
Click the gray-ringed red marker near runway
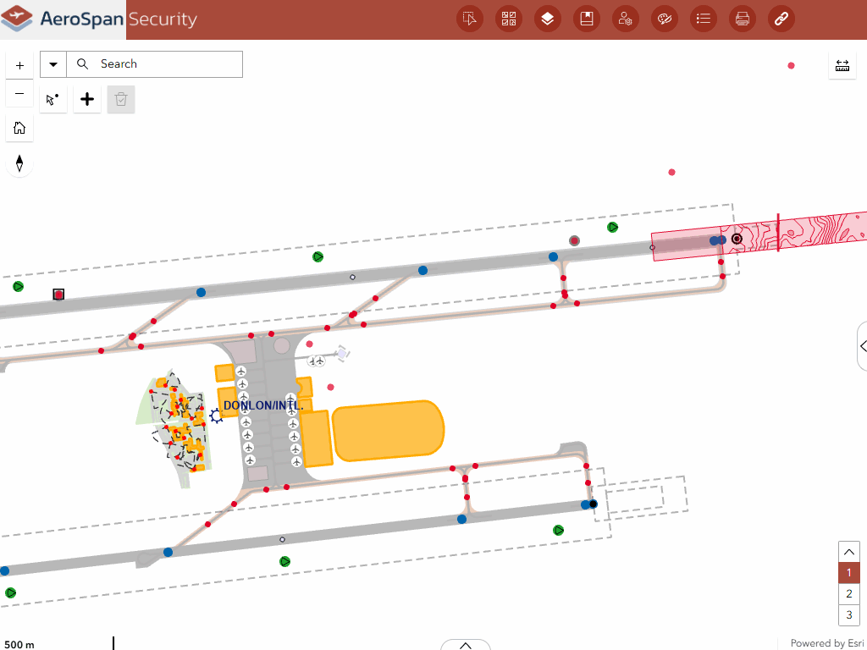coord(575,240)
